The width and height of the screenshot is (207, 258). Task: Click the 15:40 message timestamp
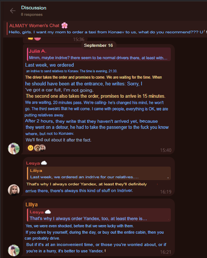pyautogui.click(x=166, y=150)
